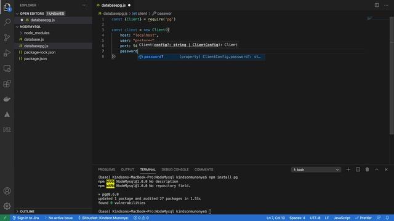Image resolution: width=394 pixels, height=221 pixels.
Task: Click errors and warnings count in status bar
Action: point(141,218)
